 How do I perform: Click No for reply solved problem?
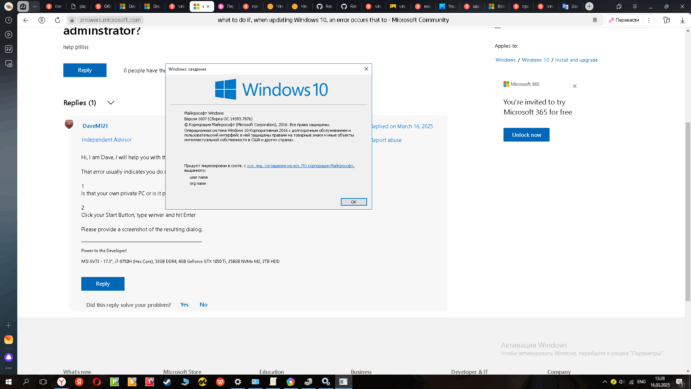point(203,305)
